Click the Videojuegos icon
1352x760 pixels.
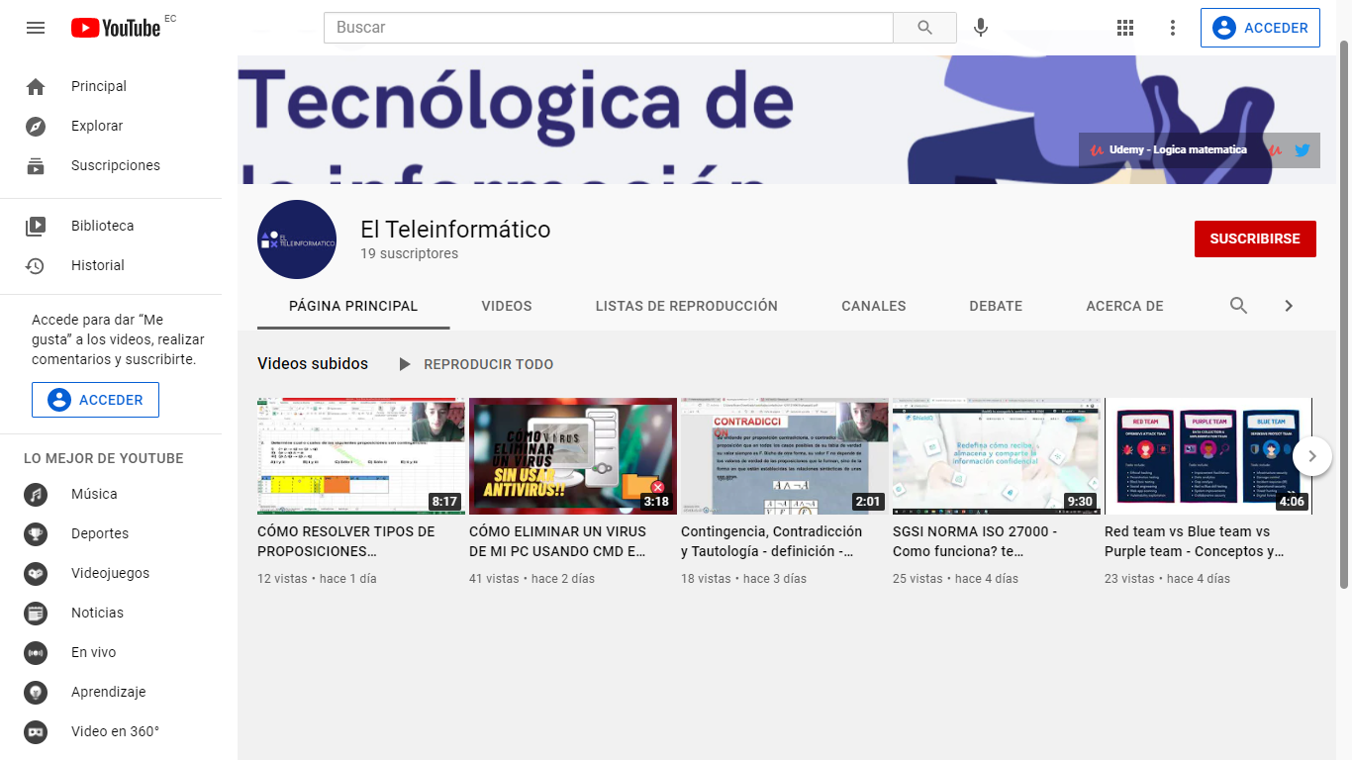tap(36, 574)
